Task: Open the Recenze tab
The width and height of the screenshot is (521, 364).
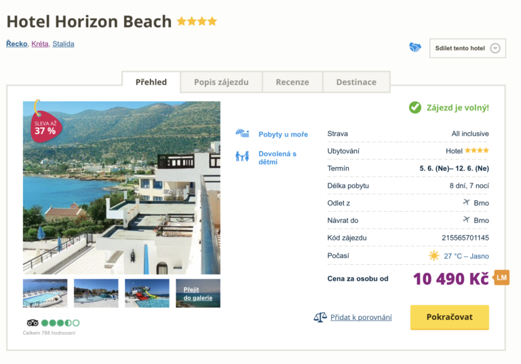Action: coord(292,82)
